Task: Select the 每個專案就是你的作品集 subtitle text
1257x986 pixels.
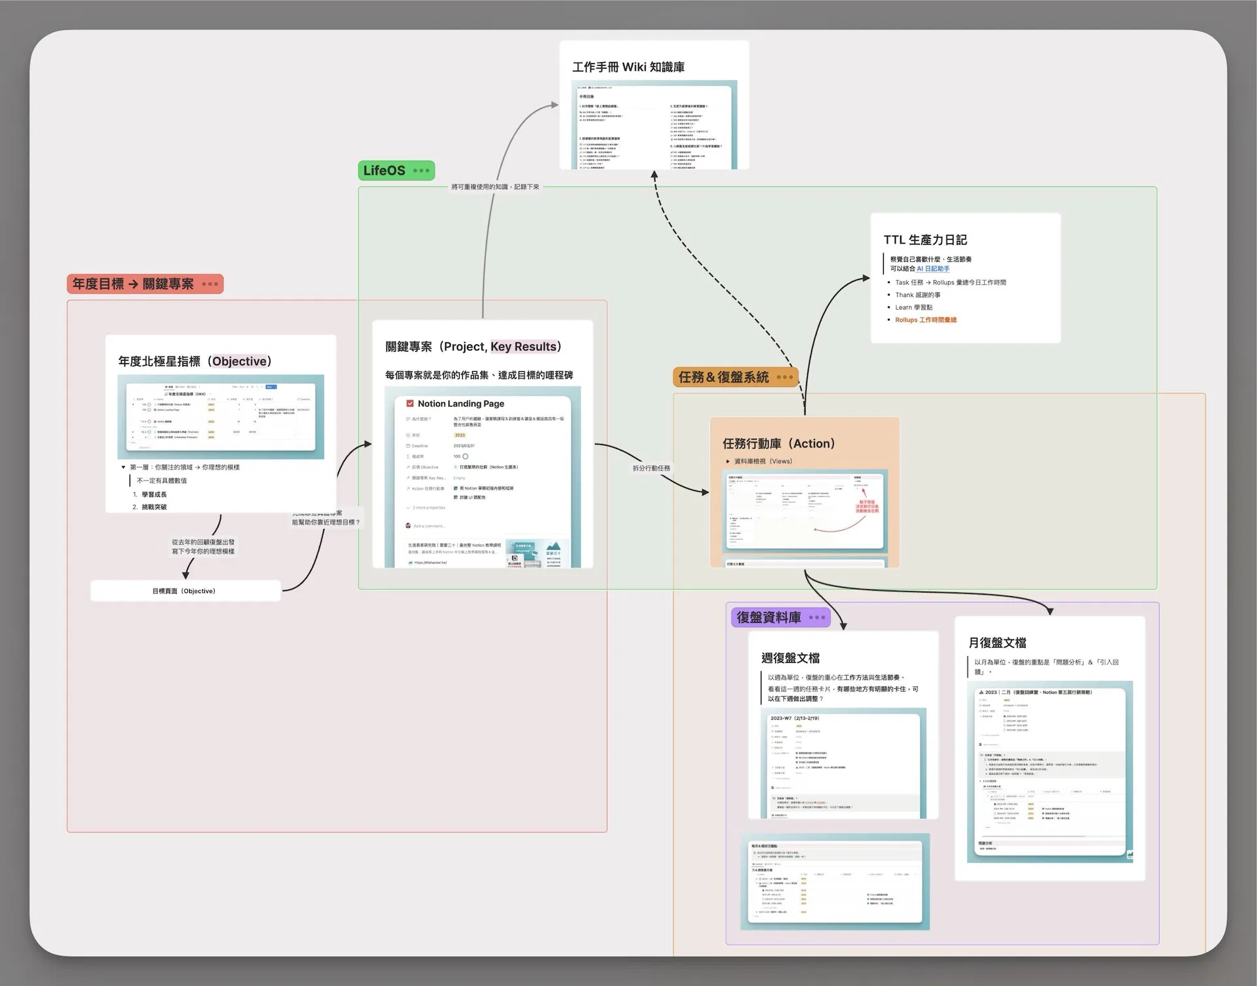Action: [x=479, y=376]
